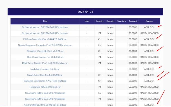Open IObit Driver Booster Pro 11.4.0.60.rar link
The height and width of the screenshot is (107, 171).
point(45,57)
